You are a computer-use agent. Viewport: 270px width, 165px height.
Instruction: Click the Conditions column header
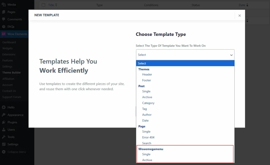point(151,5)
